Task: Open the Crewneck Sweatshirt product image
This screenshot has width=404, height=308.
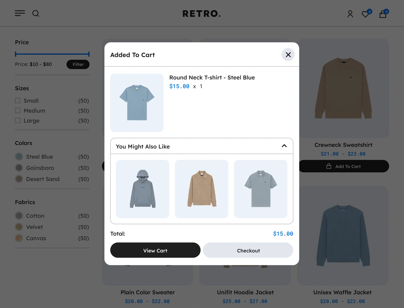Action: [x=344, y=88]
